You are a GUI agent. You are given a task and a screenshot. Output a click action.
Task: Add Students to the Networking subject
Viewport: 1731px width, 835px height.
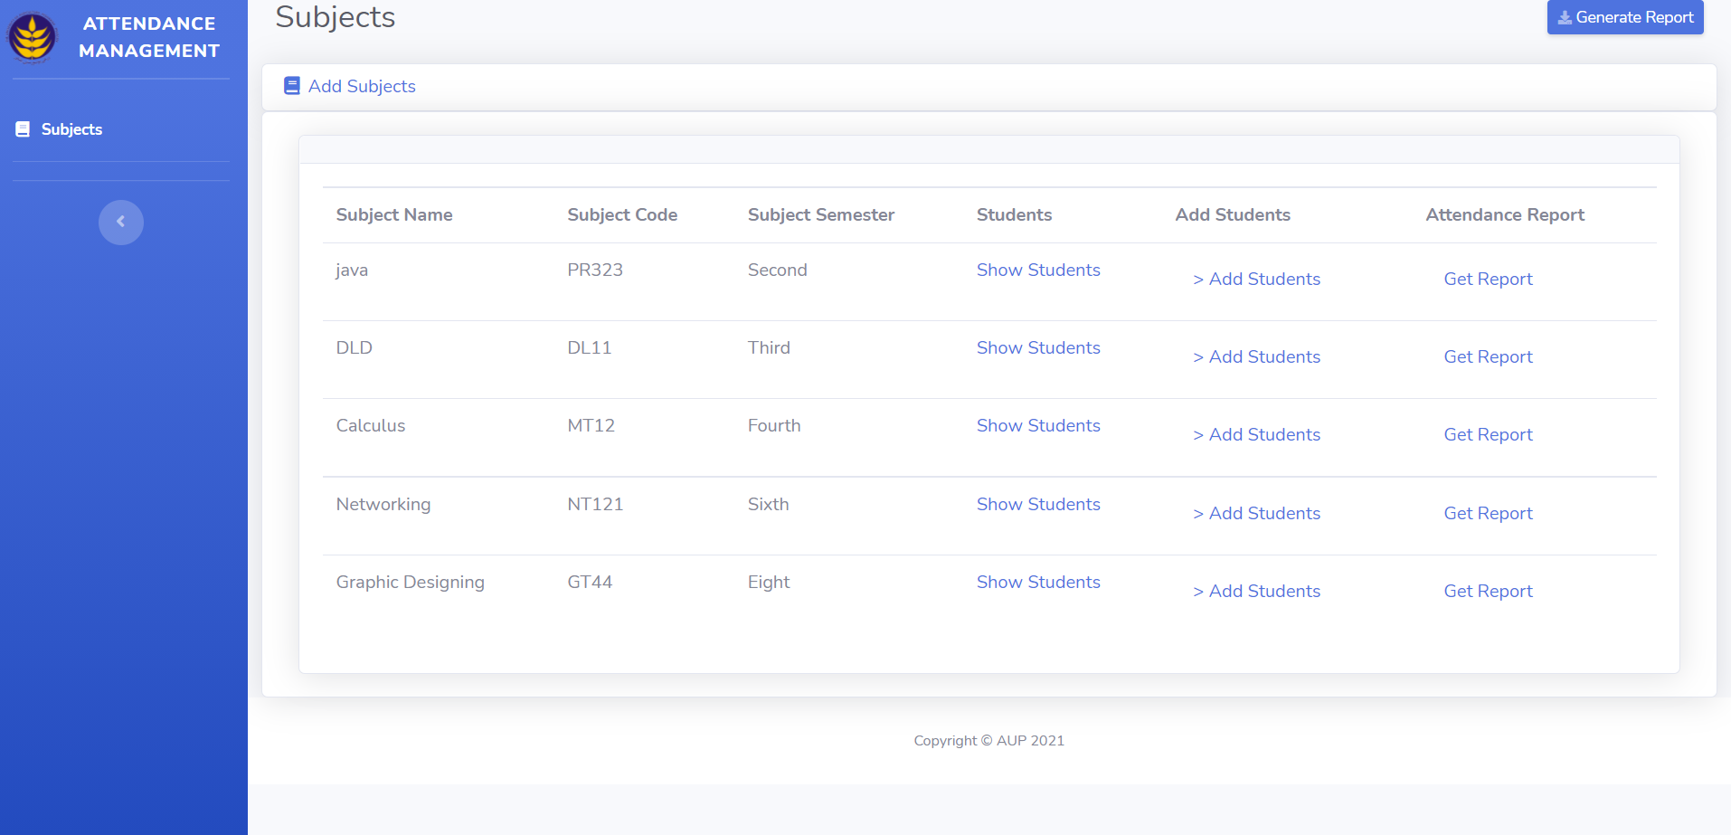point(1256,513)
